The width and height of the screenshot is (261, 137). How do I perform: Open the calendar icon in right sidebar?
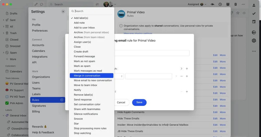[254, 22]
